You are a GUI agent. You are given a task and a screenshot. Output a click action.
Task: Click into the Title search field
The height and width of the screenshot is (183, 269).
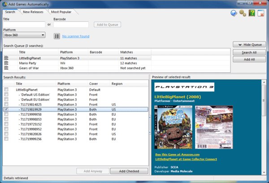[24, 25]
